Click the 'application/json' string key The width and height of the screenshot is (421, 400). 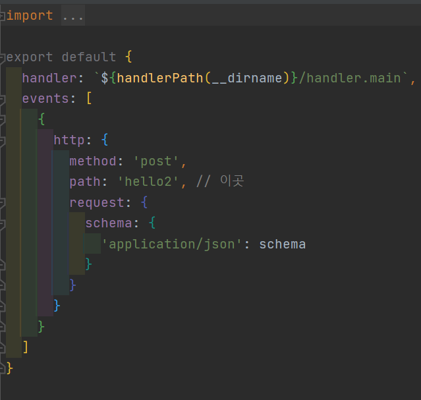click(x=172, y=244)
